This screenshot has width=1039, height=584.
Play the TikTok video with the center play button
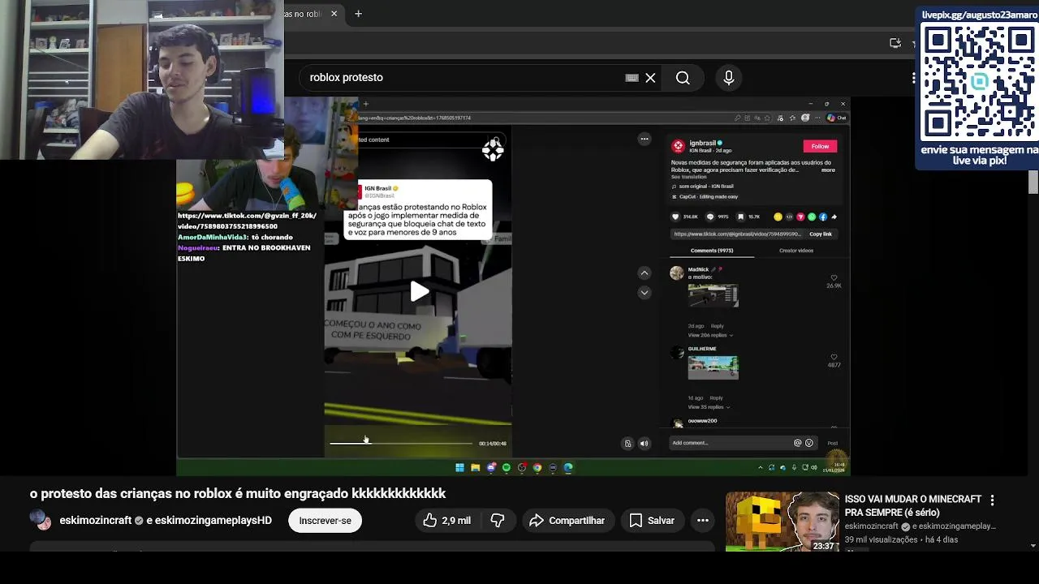click(x=419, y=292)
